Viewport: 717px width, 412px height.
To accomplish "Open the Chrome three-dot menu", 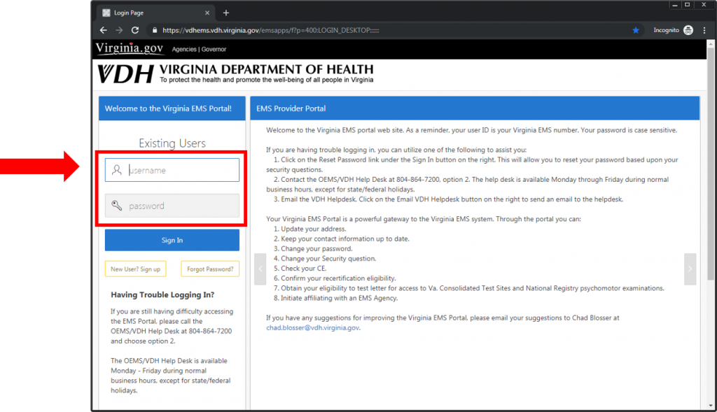I will 704,30.
